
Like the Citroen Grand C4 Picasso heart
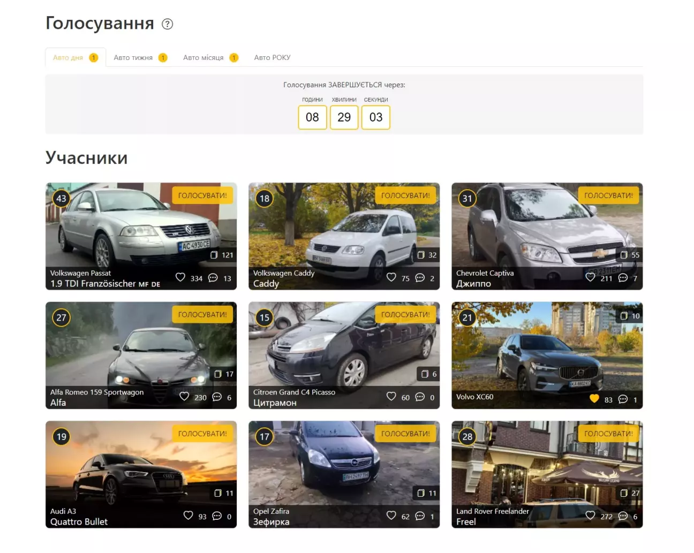point(391,397)
